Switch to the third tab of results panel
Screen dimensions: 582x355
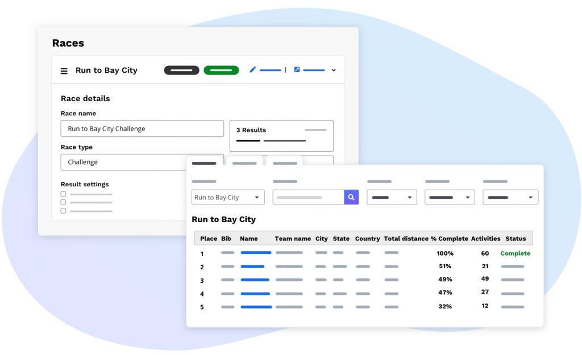[x=285, y=164]
